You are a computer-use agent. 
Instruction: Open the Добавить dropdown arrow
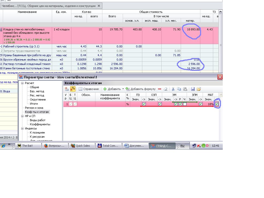coord(123,89)
